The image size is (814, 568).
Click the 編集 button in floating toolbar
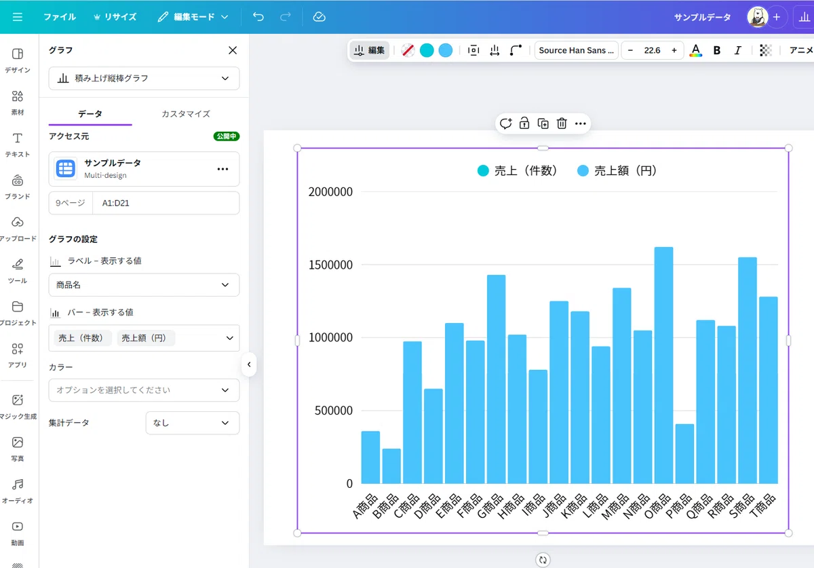(x=370, y=50)
